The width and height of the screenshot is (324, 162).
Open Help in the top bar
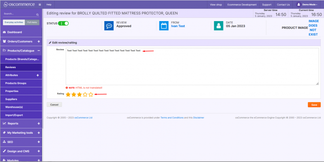pos(49,4)
